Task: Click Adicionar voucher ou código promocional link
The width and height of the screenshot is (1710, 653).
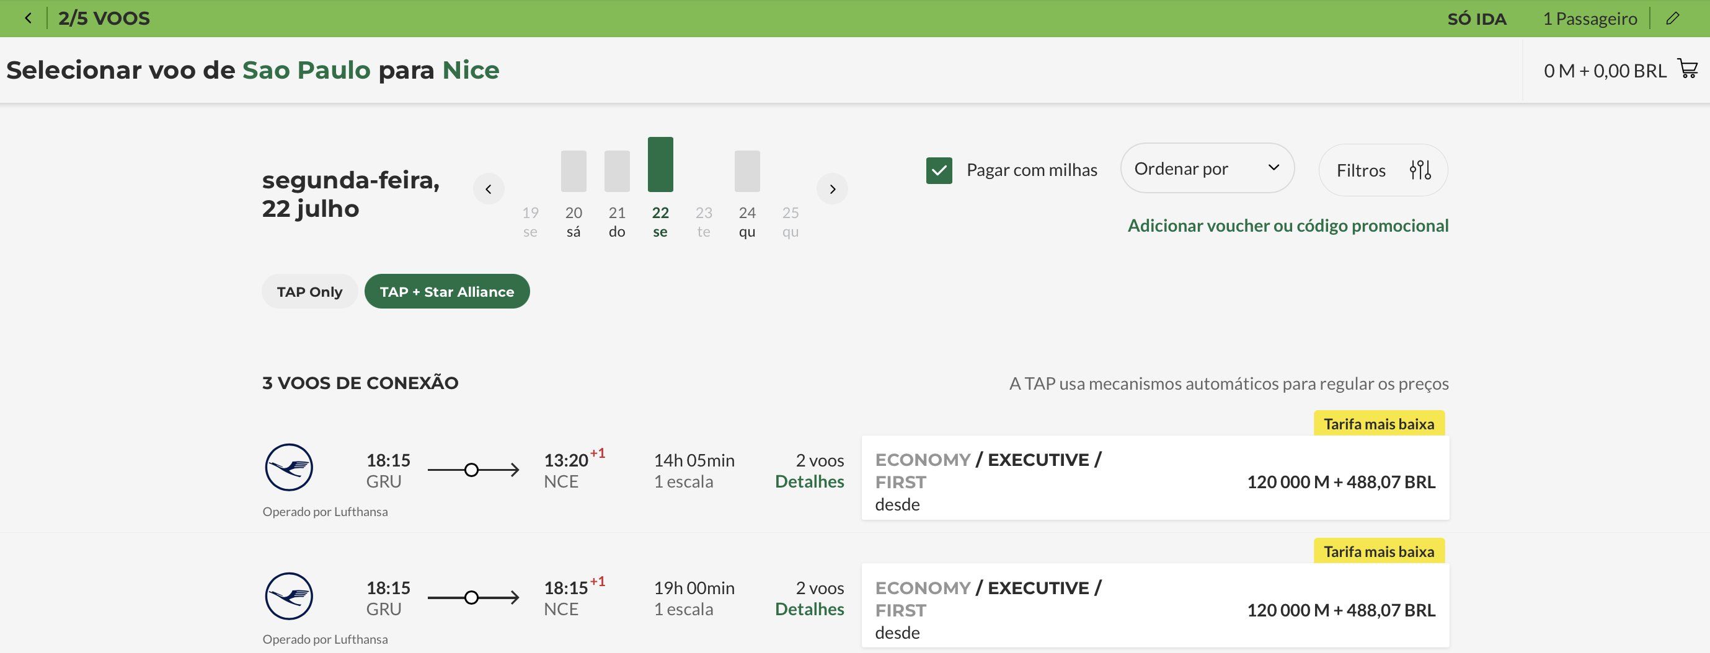Action: coord(1288,226)
